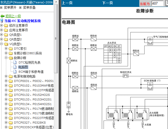Open DTC检测优先表 page
The image size is (168, 129).
tap(29, 62)
